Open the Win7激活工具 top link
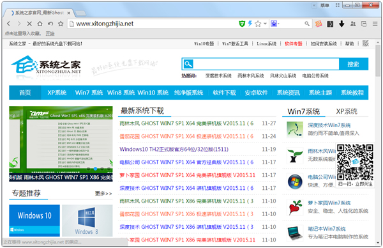This screenshot has width=383, height=248. point(235,43)
